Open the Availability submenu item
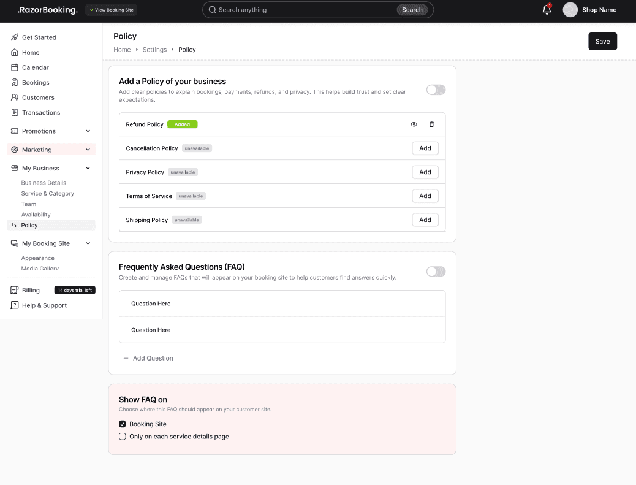Viewport: 636px width, 485px height. click(x=36, y=215)
